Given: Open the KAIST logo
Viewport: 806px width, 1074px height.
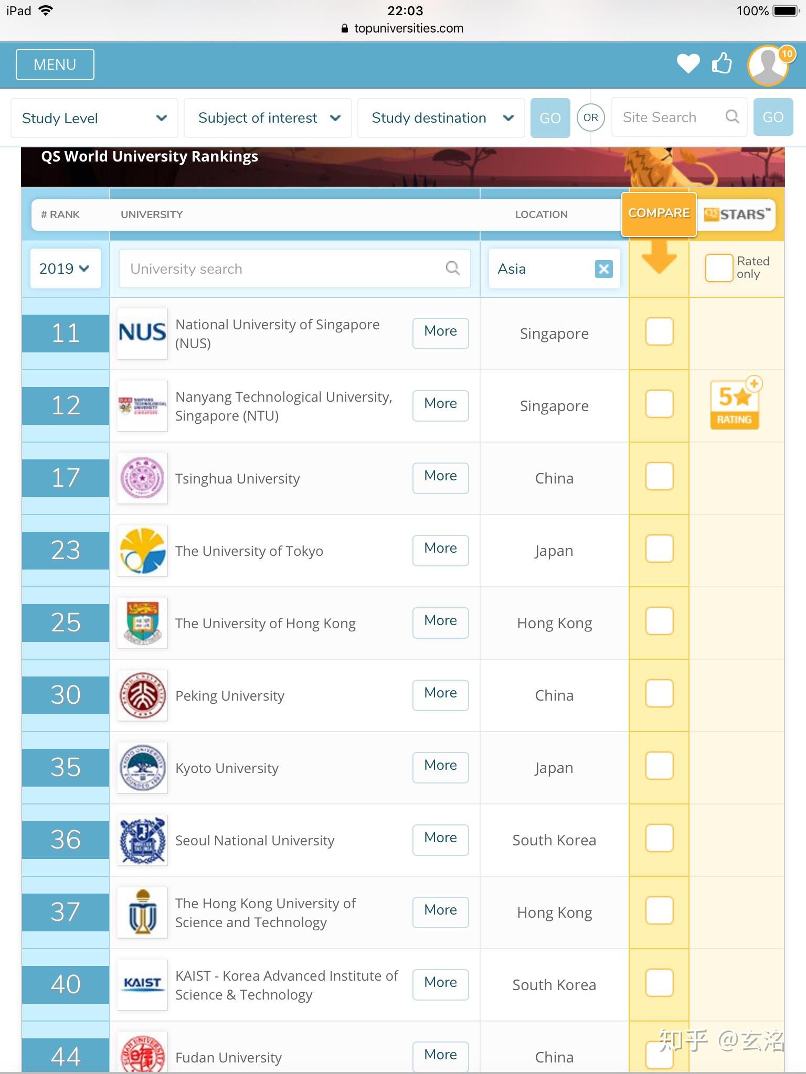Looking at the screenshot, I should (x=142, y=985).
